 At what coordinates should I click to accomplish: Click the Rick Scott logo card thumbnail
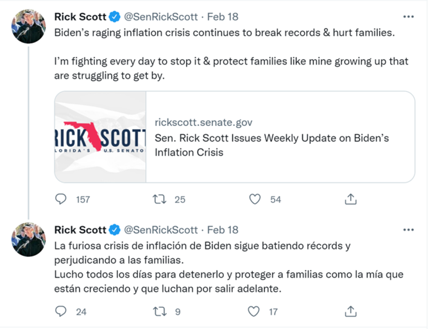point(100,137)
